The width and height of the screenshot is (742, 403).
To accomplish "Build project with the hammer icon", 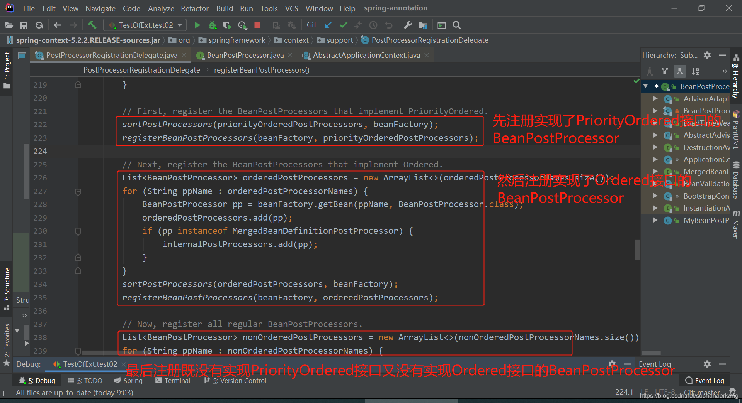I will tap(92, 25).
